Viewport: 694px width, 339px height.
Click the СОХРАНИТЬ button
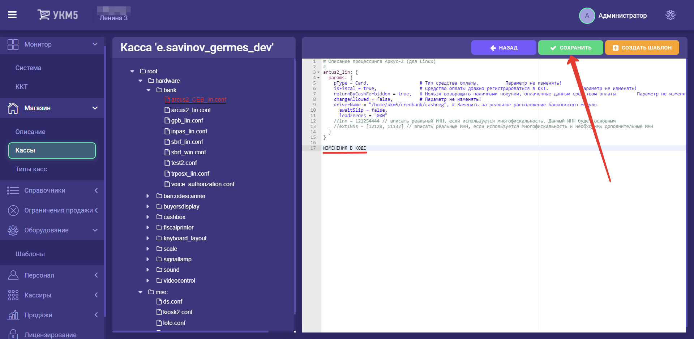click(570, 48)
